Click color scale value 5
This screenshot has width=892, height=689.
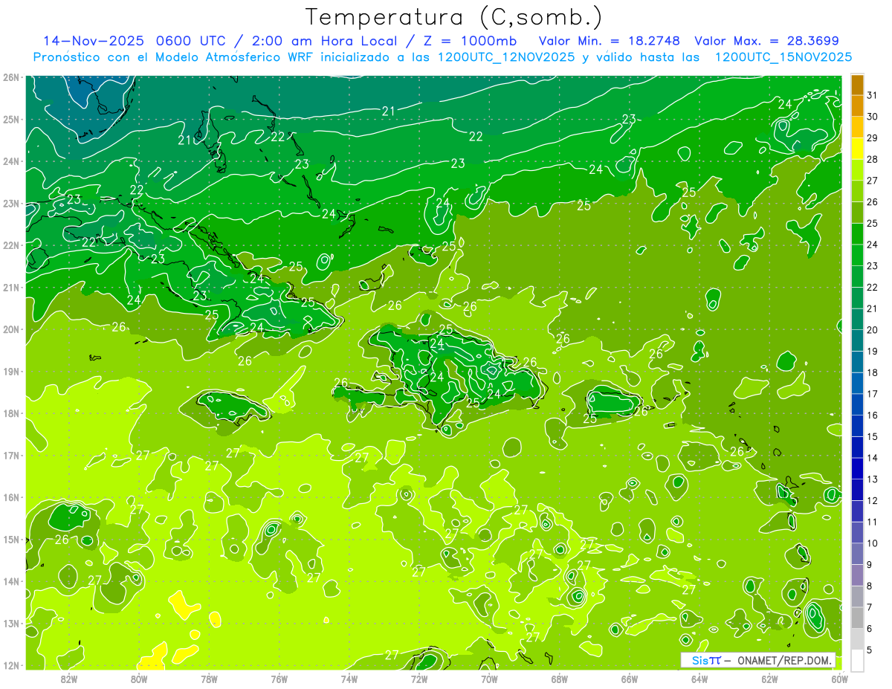870,650
